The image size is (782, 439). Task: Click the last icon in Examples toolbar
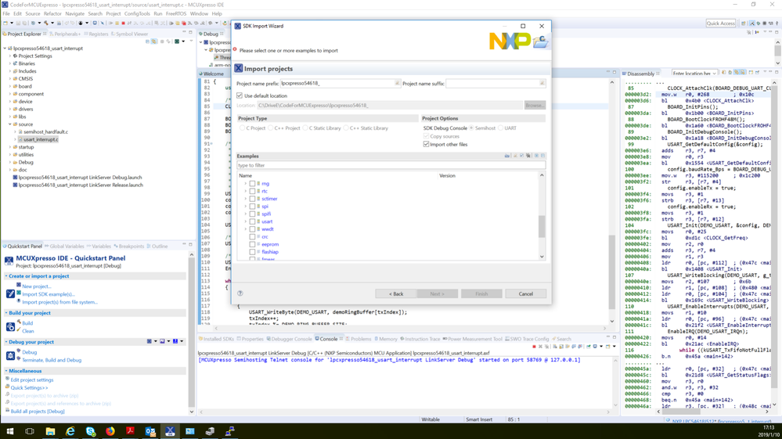pos(543,156)
